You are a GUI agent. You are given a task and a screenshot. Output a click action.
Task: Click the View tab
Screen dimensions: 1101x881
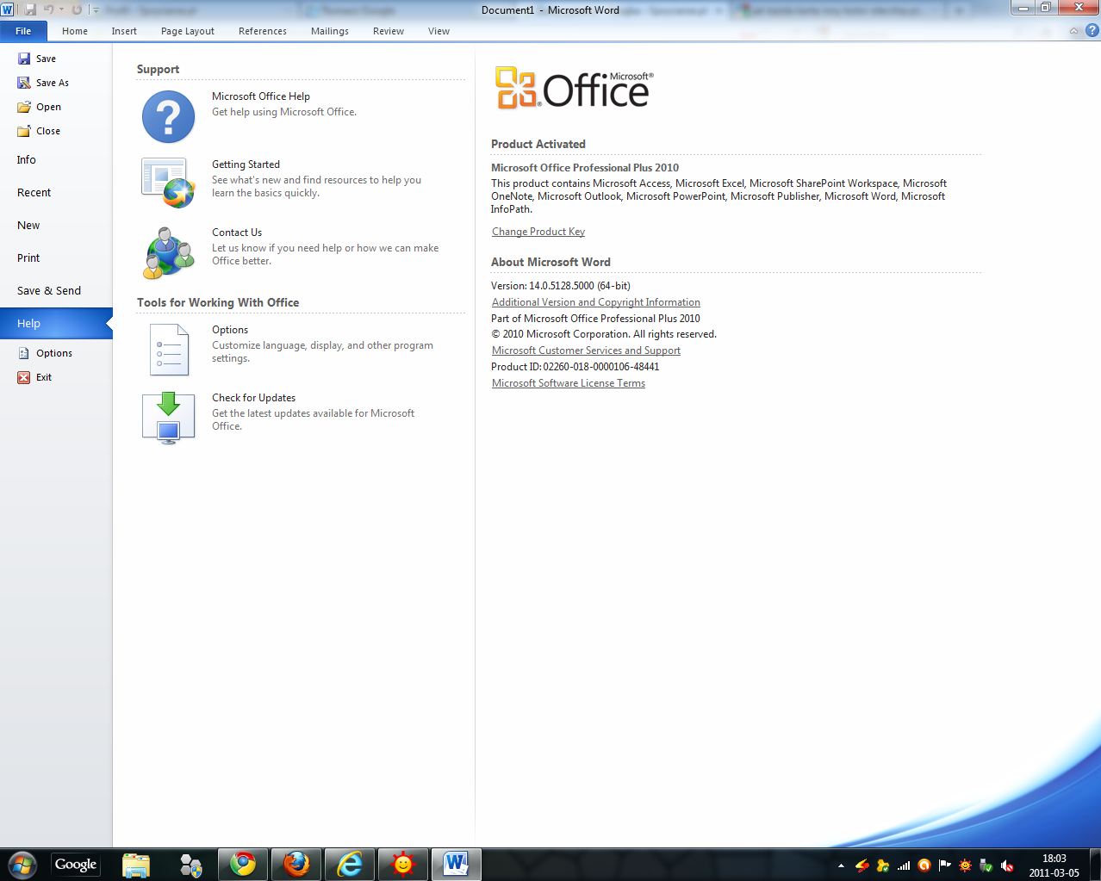click(x=439, y=31)
